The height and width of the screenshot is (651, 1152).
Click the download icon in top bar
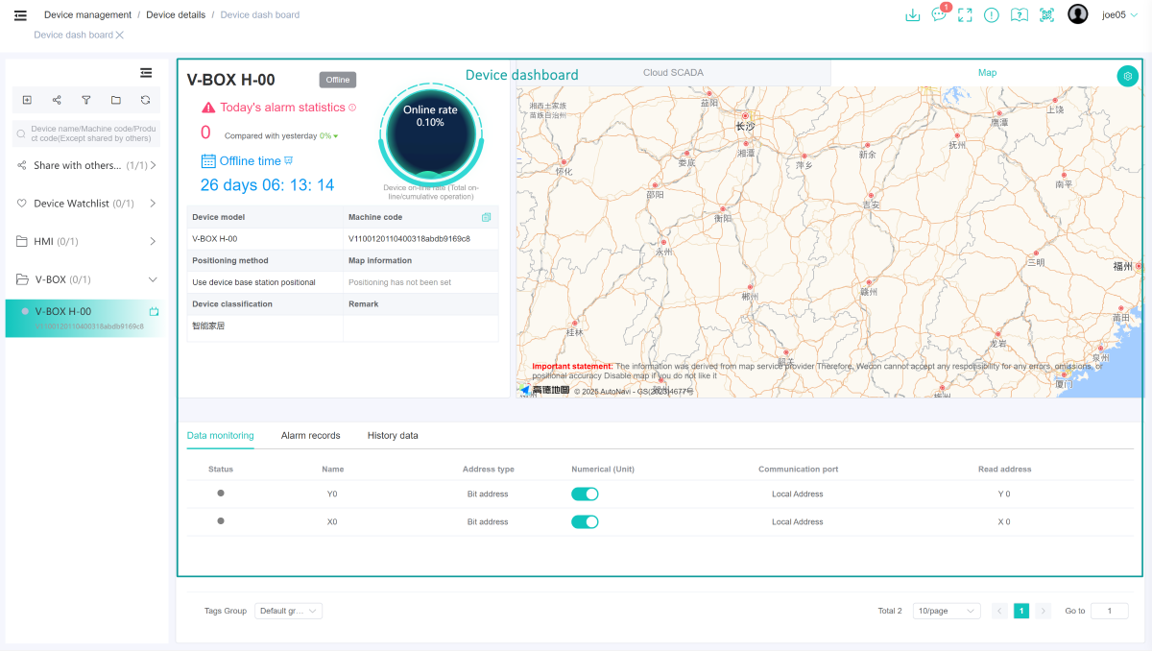[x=913, y=15]
